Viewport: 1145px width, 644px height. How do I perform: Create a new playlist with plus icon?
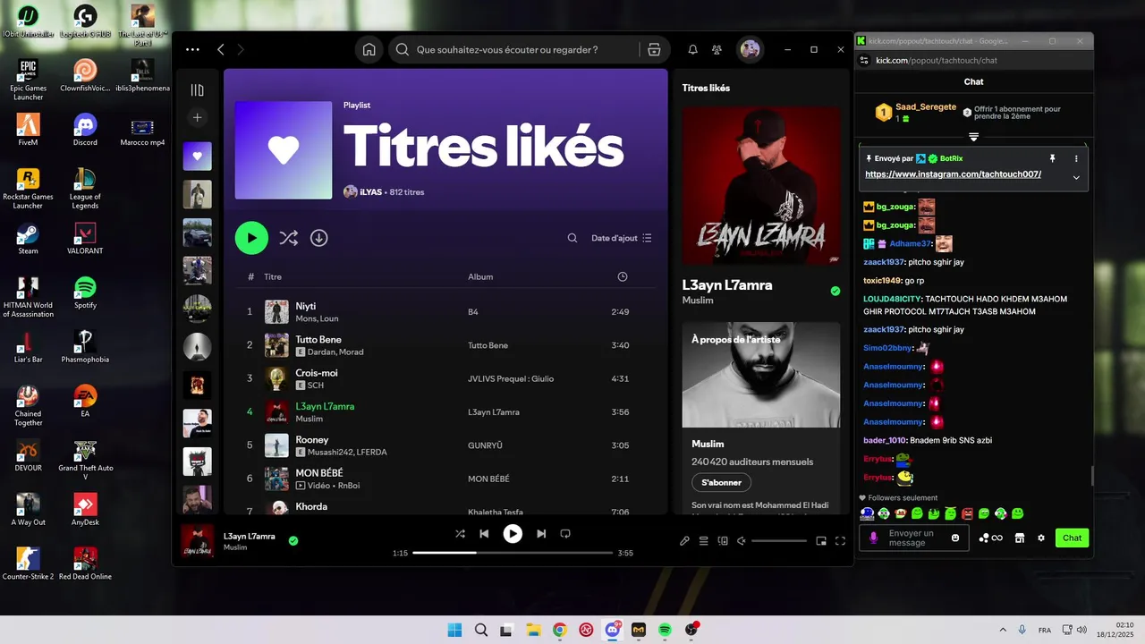click(197, 117)
